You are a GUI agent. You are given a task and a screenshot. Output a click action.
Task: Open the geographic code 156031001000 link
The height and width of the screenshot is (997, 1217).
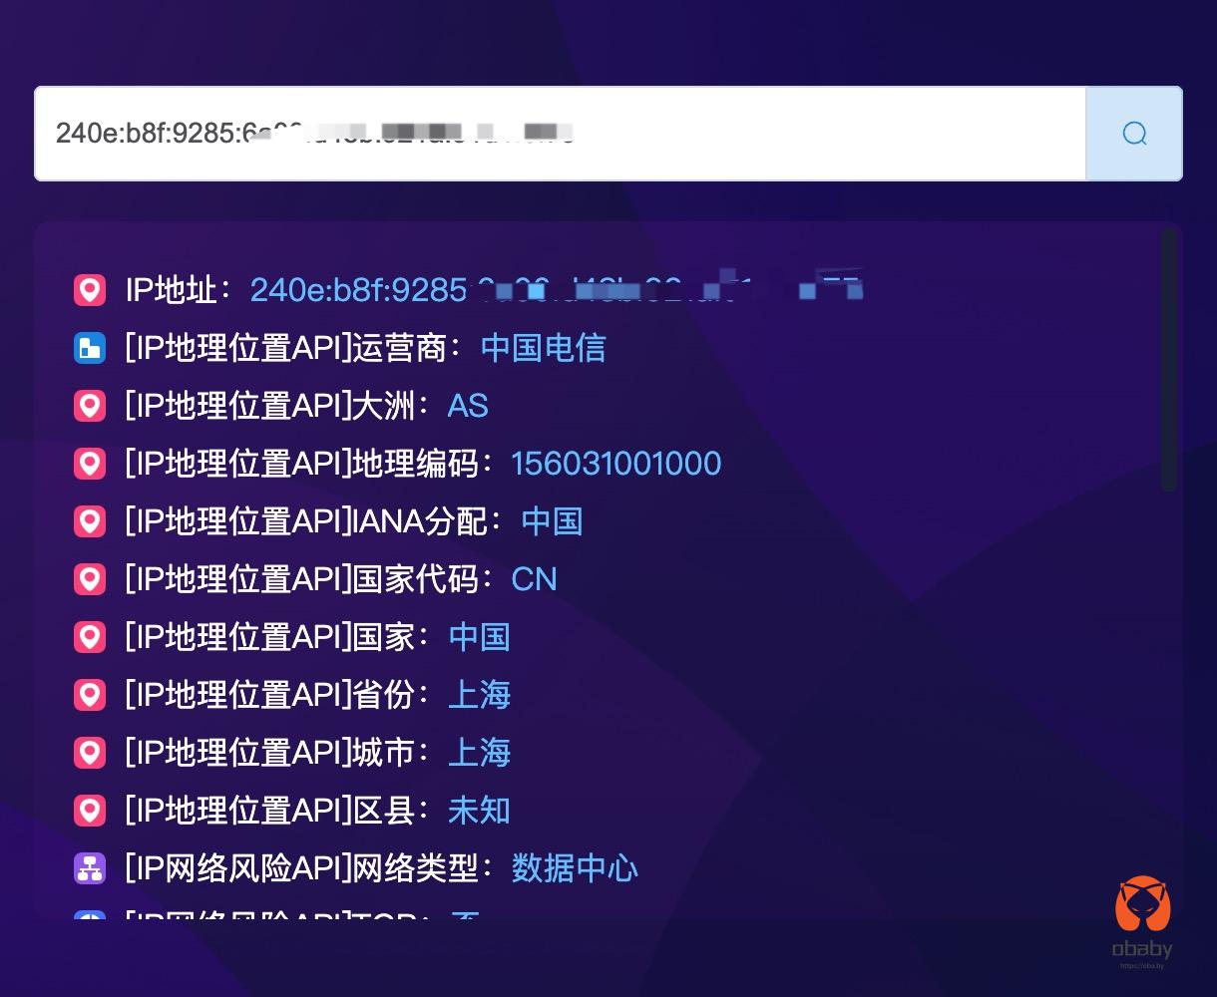pyautogui.click(x=615, y=464)
